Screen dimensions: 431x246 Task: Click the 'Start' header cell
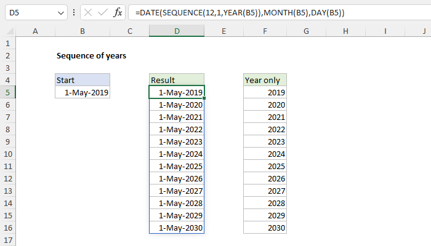point(83,80)
